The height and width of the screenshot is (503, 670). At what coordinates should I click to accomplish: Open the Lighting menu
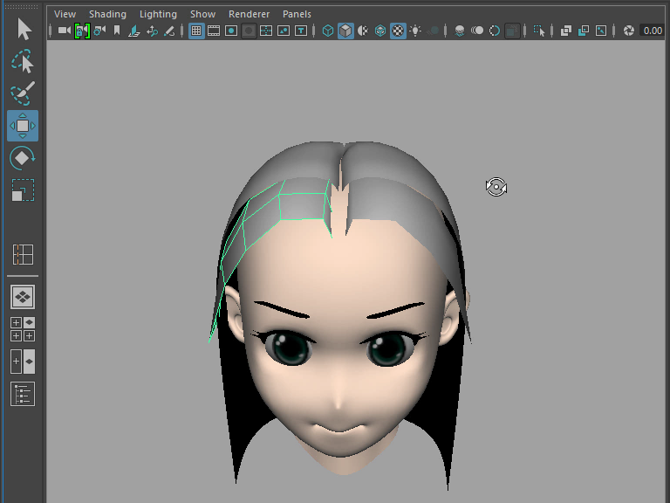(158, 14)
